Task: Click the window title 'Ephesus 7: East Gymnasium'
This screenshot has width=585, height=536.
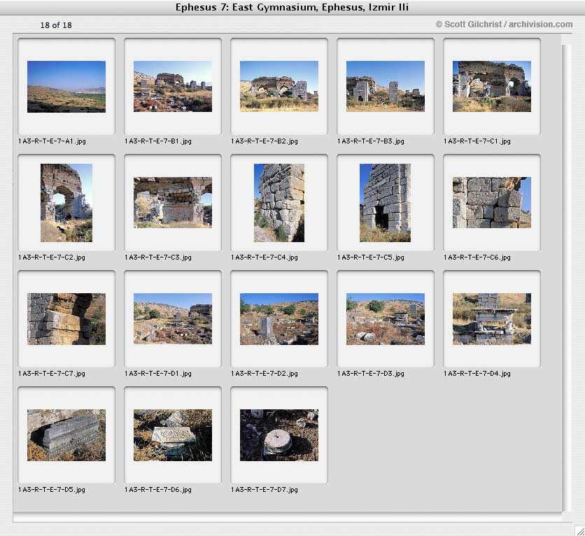Action: [292, 8]
